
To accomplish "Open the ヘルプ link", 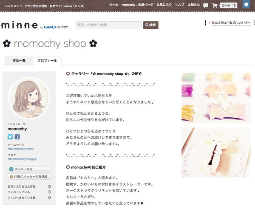I will tap(180, 5).
